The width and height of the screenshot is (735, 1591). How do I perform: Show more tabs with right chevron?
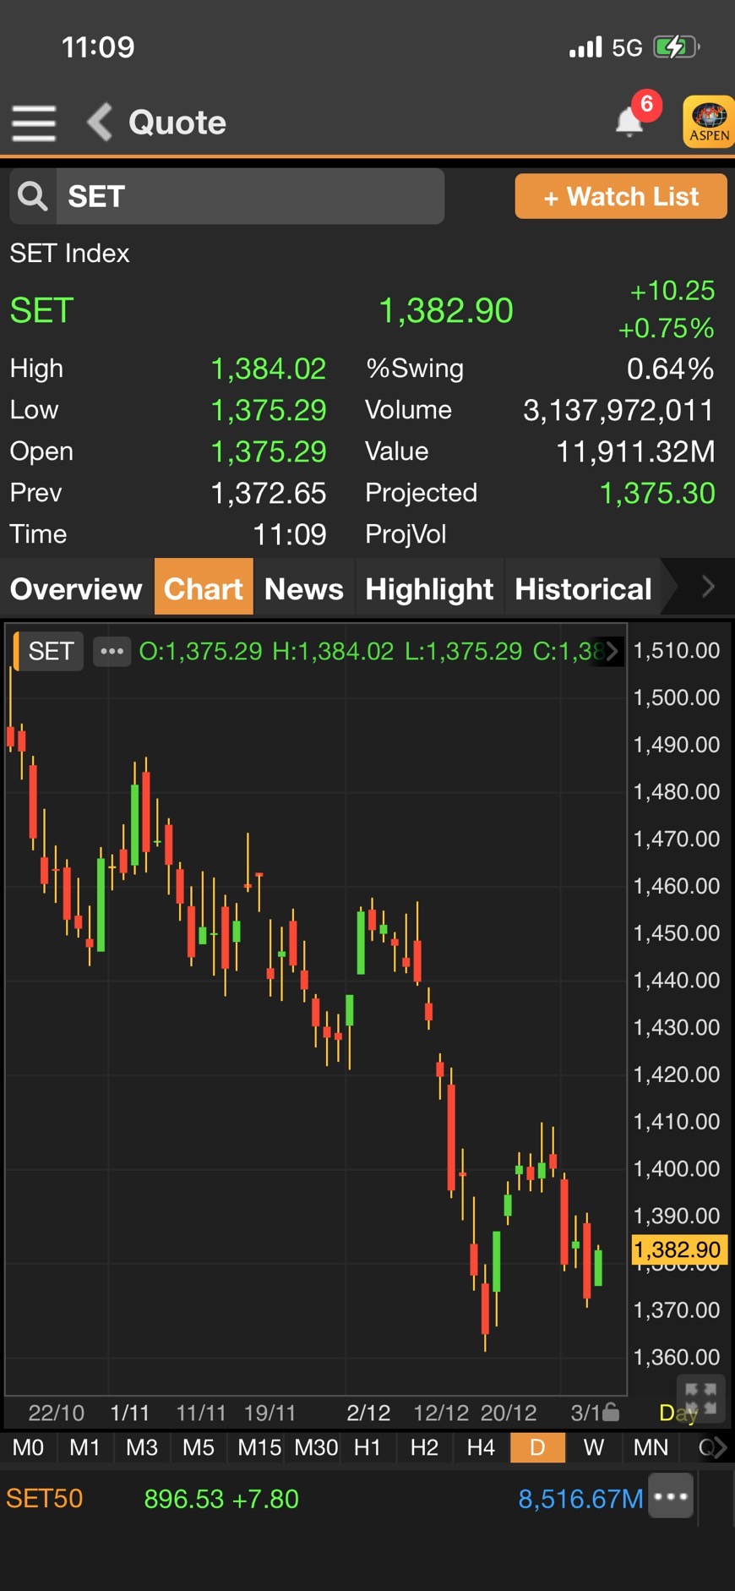pos(708,587)
